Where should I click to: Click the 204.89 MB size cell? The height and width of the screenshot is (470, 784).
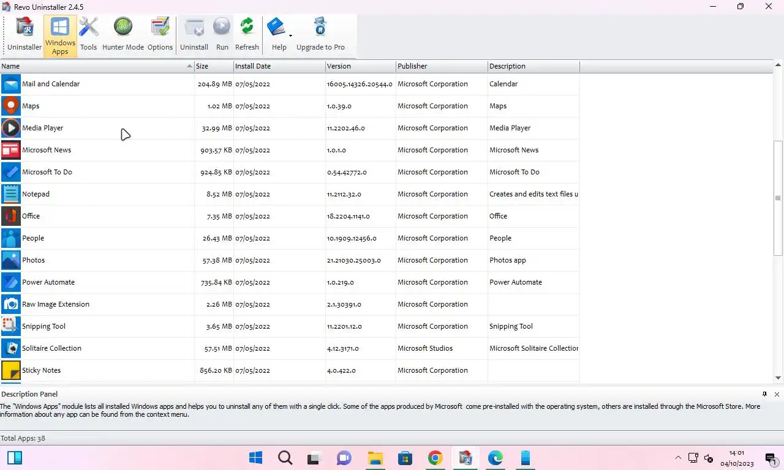214,84
